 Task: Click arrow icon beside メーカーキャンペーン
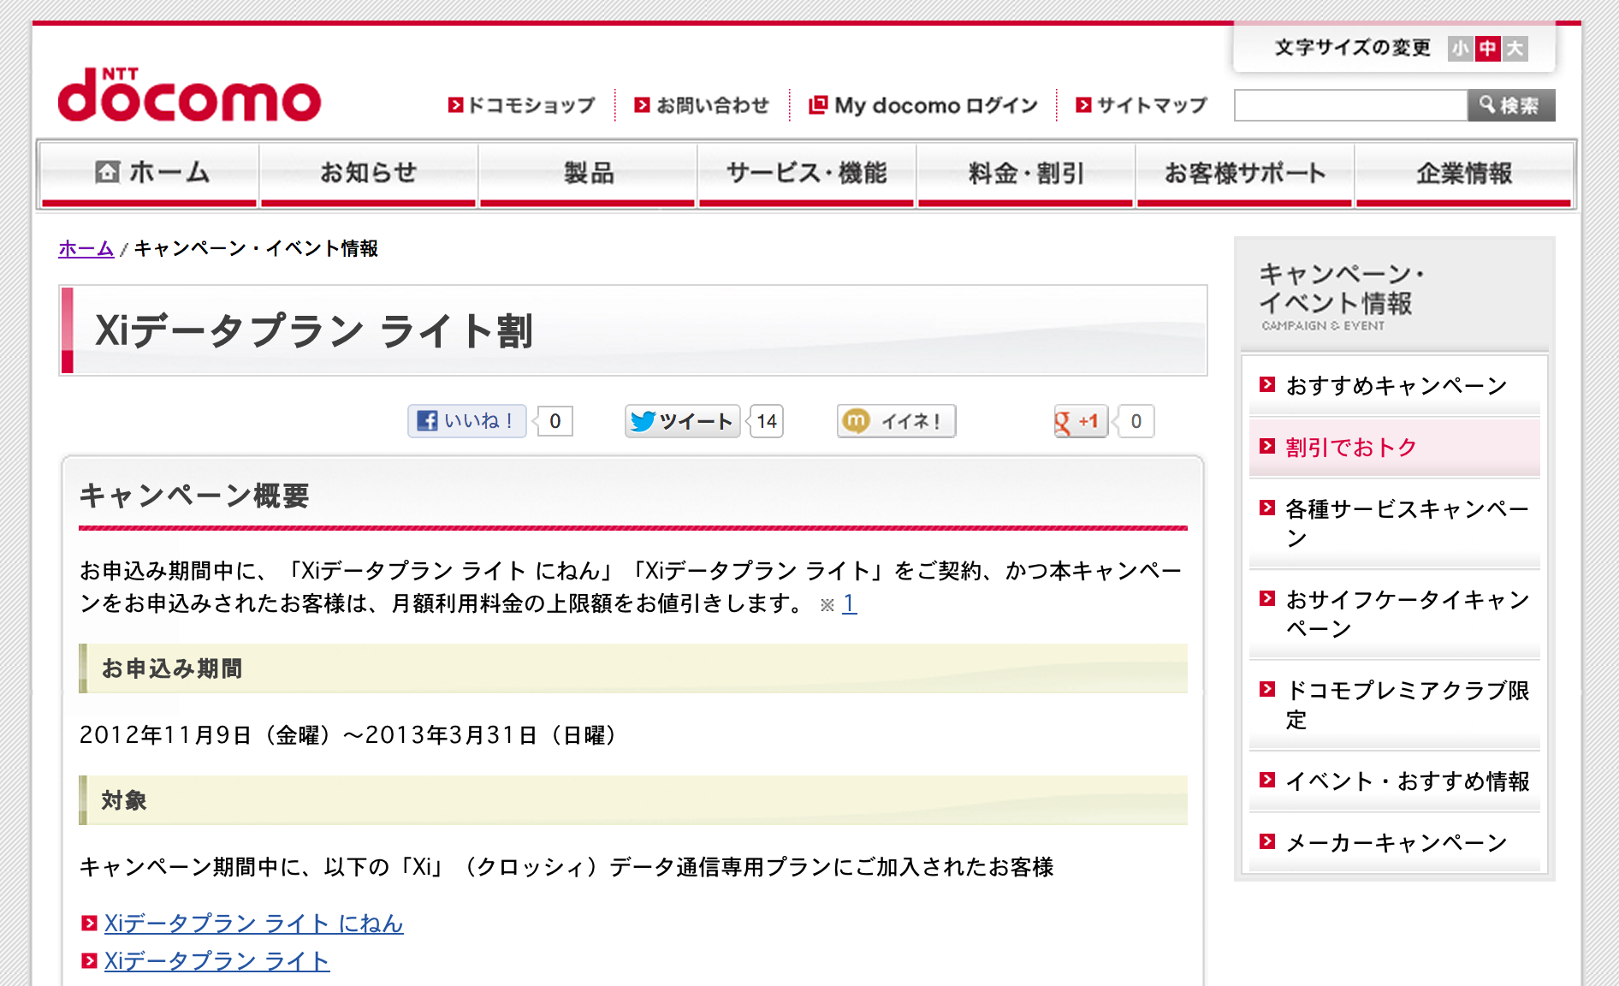[x=1267, y=841]
